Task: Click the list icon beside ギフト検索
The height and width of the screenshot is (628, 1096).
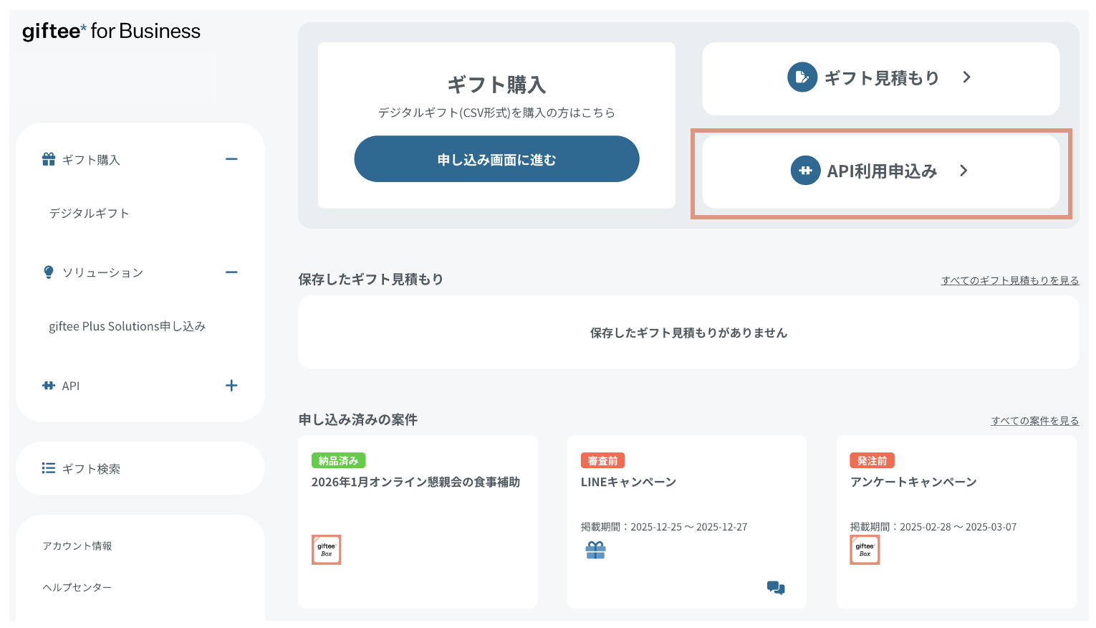Action: click(49, 468)
